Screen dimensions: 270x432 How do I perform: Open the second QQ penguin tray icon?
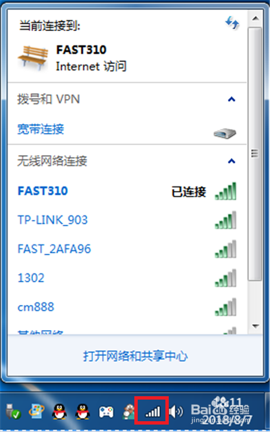coord(82,412)
